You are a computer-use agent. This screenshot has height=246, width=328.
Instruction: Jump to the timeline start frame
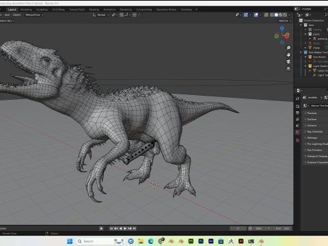(111, 228)
